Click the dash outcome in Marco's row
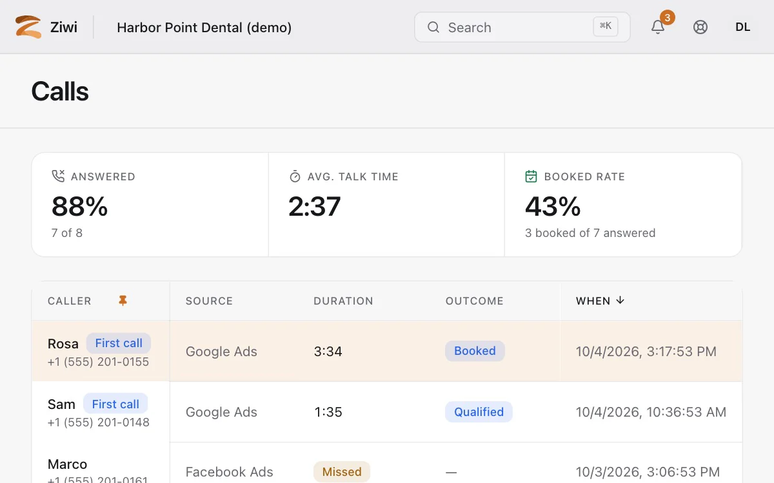Image resolution: width=774 pixels, height=483 pixels. (451, 473)
